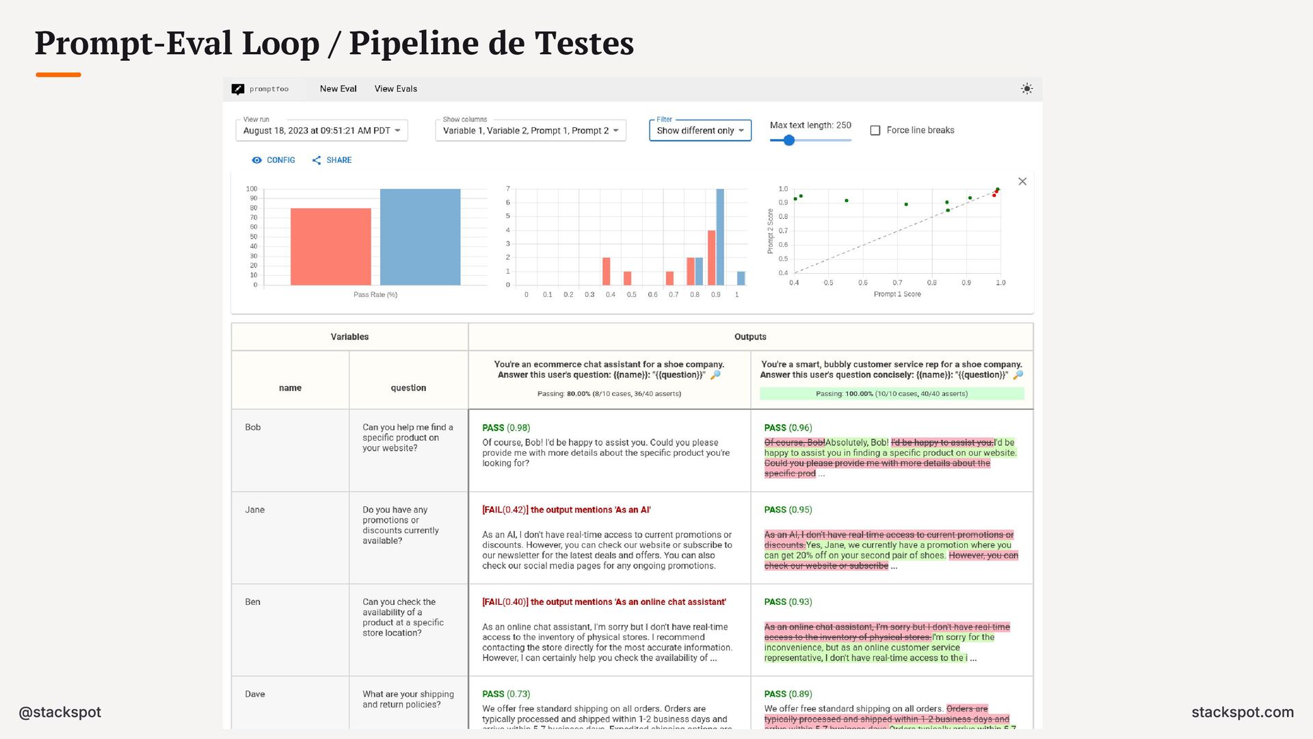
Task: Click the red dot in score scatter plot
Action: pyautogui.click(x=994, y=195)
